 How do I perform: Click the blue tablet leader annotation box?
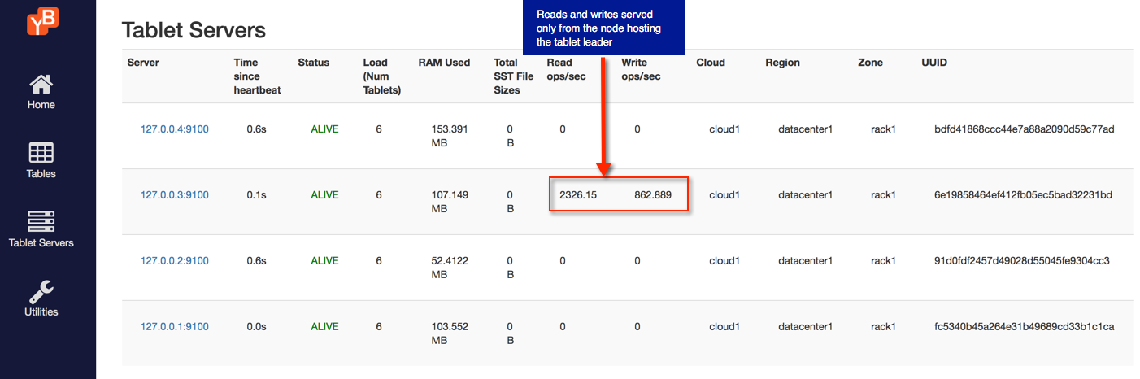[x=603, y=28]
